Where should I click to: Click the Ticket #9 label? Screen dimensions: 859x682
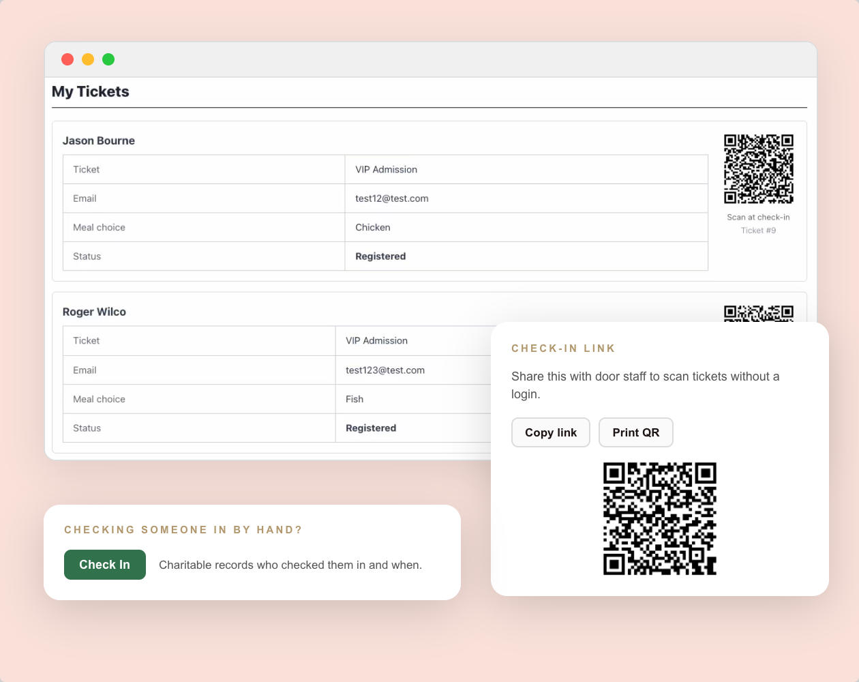(759, 231)
